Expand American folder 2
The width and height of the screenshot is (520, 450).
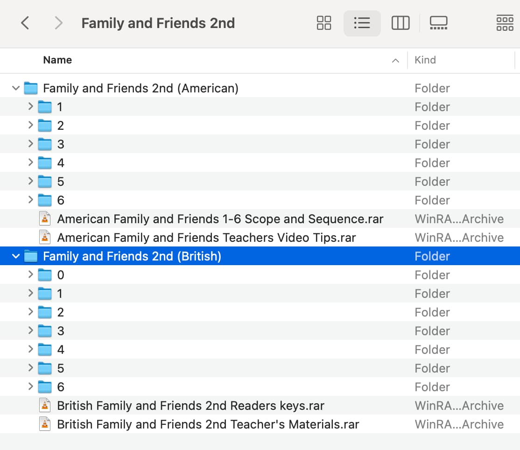tap(30, 125)
